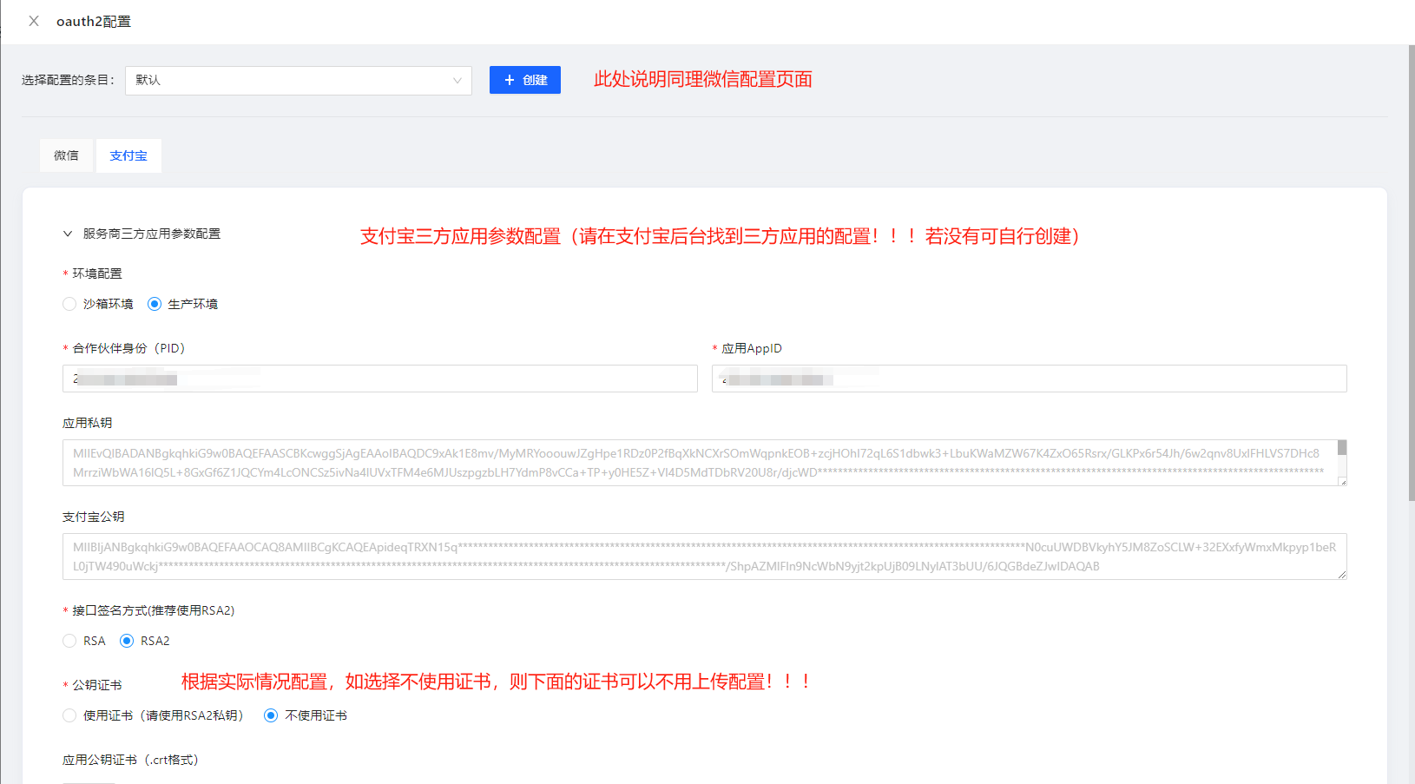
Task: Switch to the 微信 tab
Action: coord(66,155)
